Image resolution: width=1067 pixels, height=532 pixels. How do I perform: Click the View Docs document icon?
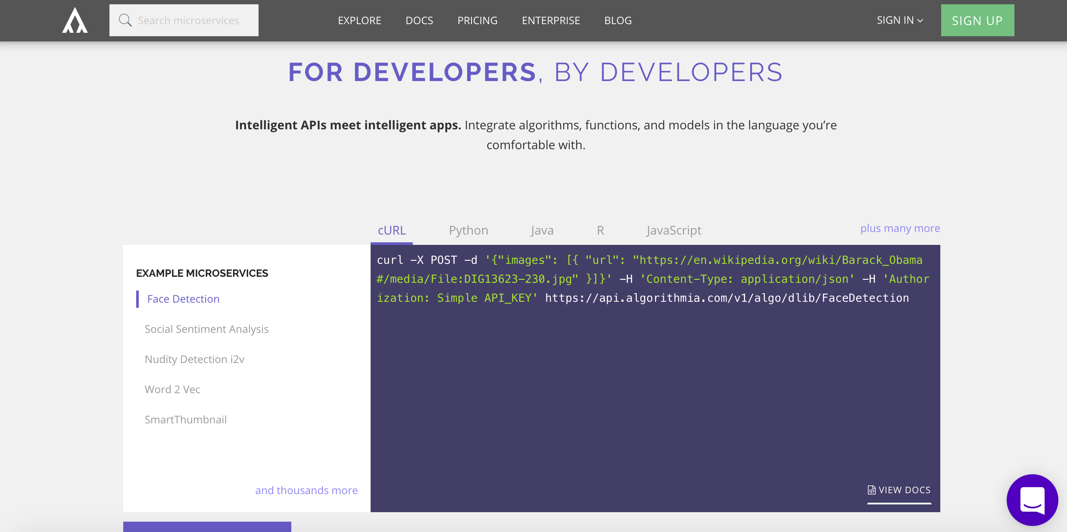pyautogui.click(x=871, y=490)
